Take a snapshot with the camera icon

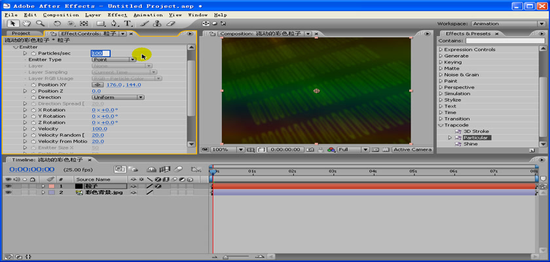click(x=310, y=150)
